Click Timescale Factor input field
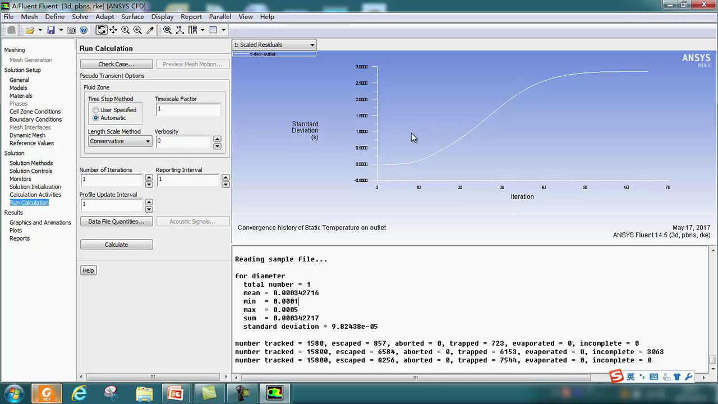718x404 pixels. [x=188, y=109]
